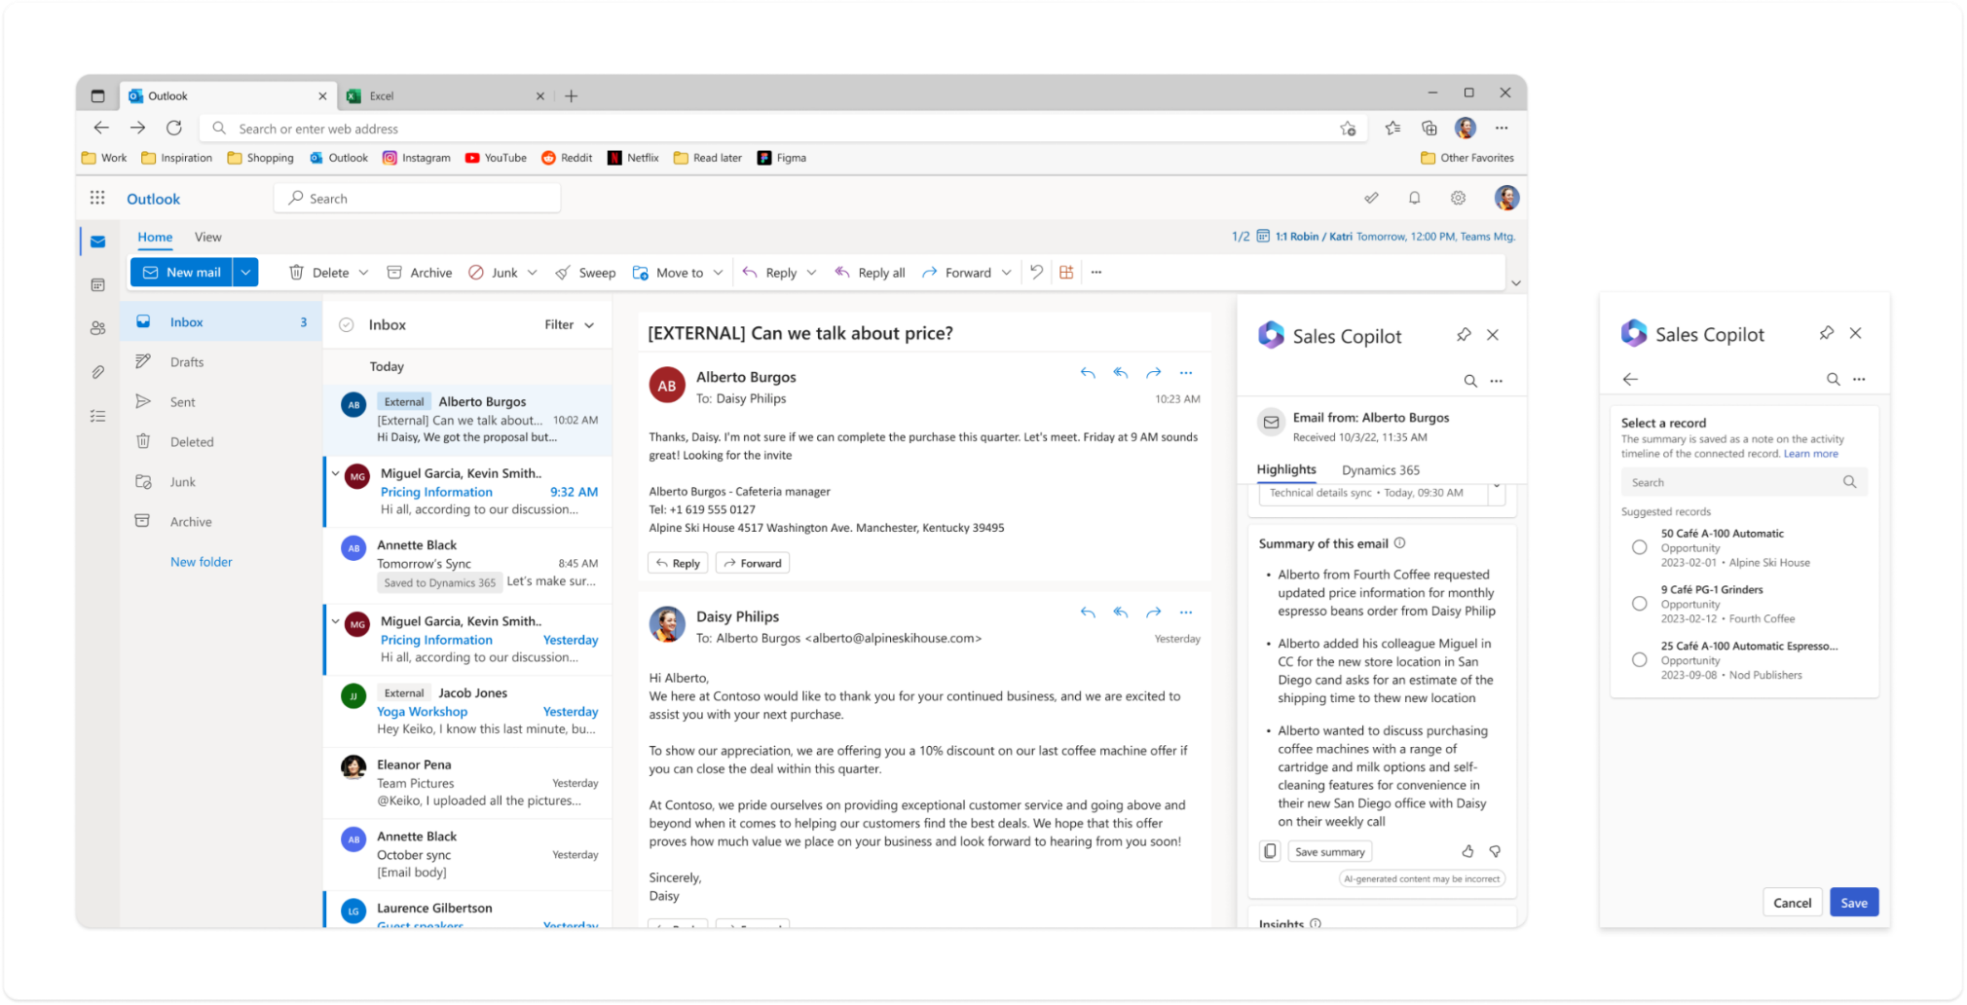The width and height of the screenshot is (1967, 1005).
Task: Select the 50 Café A-100 Automatic record
Action: click(x=1640, y=547)
